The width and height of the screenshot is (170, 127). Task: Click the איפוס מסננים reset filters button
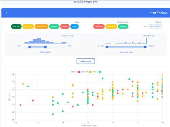86,61
